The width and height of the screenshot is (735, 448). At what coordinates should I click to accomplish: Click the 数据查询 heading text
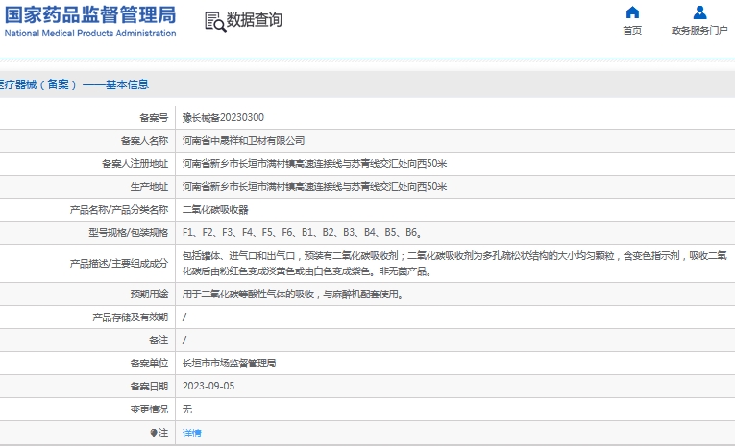255,19
